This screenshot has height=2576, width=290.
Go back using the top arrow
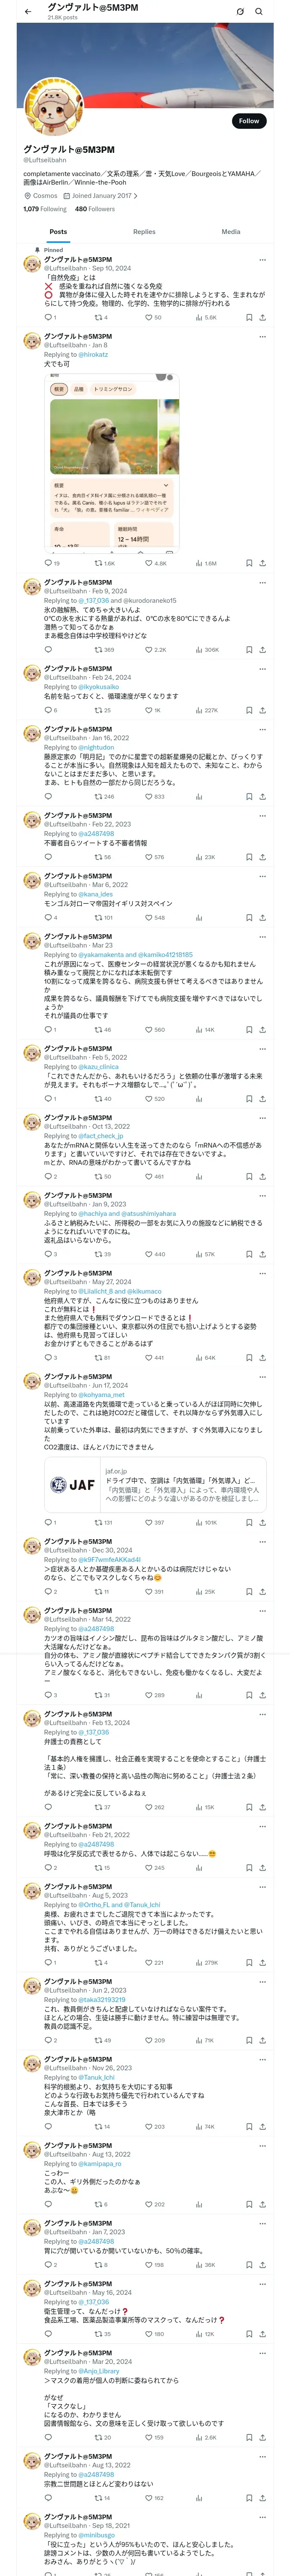(x=28, y=12)
